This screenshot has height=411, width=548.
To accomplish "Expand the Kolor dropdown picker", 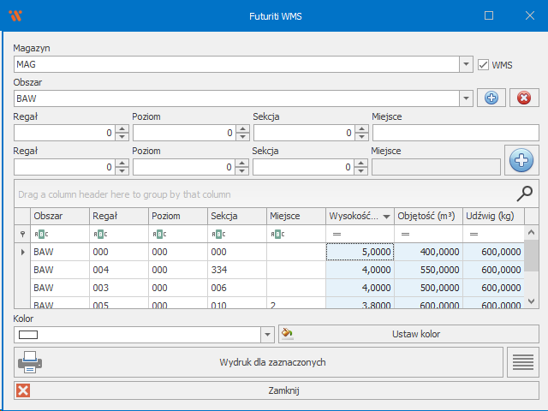I will (x=267, y=334).
